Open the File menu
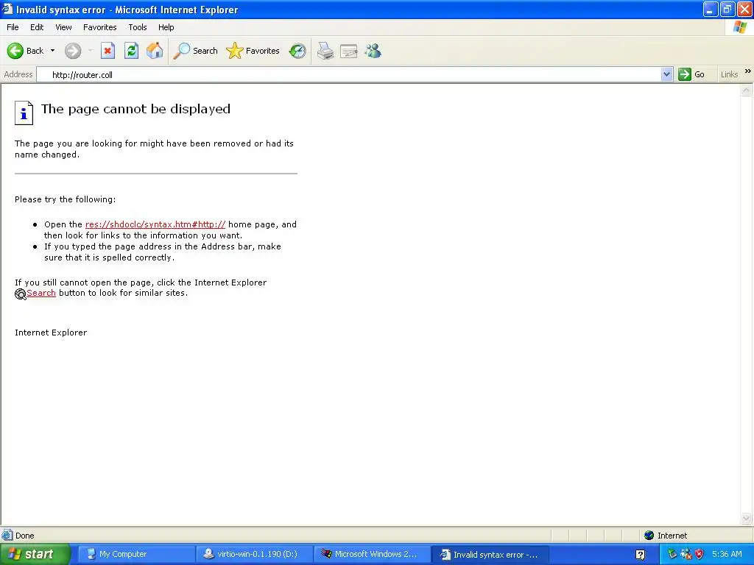This screenshot has height=565, width=754. tap(13, 27)
